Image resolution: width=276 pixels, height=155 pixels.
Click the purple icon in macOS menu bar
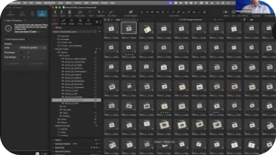[171, 3]
